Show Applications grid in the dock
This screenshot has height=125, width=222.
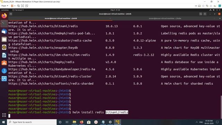click(4, 115)
